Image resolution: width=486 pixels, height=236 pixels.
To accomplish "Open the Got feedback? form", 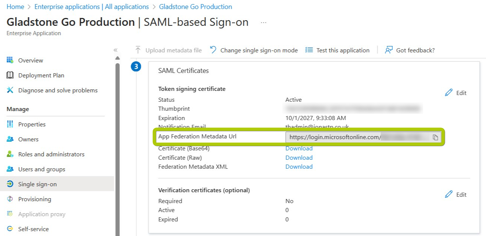I will pyautogui.click(x=415, y=50).
